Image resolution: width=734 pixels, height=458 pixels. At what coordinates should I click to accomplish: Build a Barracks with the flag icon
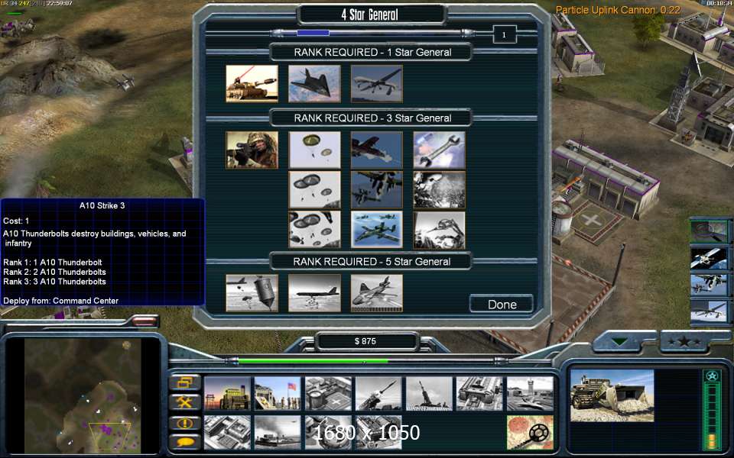pyautogui.click(x=278, y=394)
